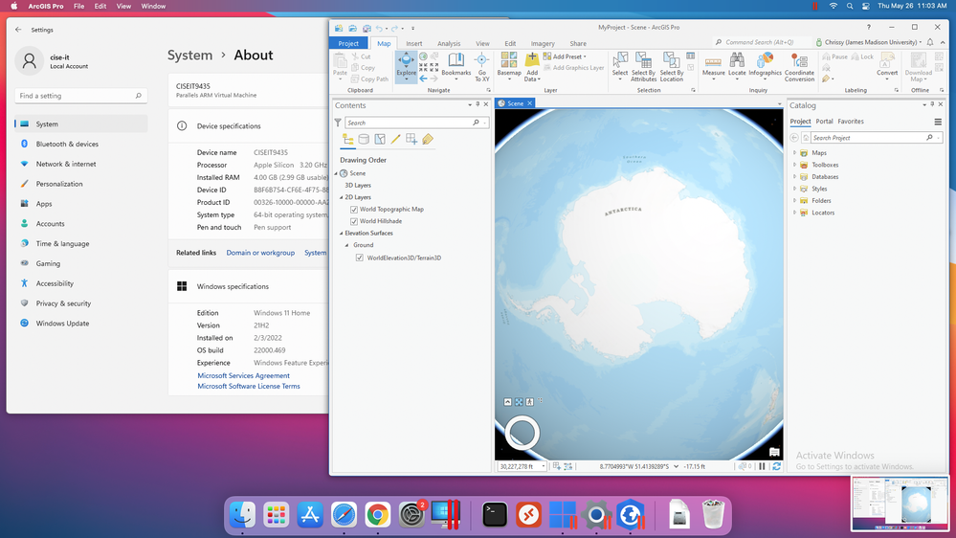Click List By Drawing Order icon
Viewport: 956px width, 538px height.
[348, 140]
